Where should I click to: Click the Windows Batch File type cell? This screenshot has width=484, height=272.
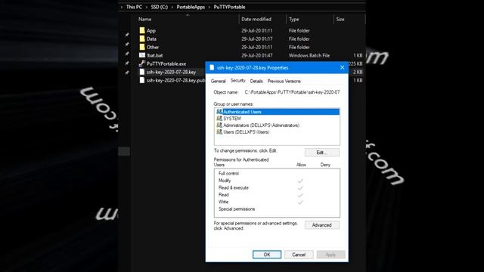309,55
